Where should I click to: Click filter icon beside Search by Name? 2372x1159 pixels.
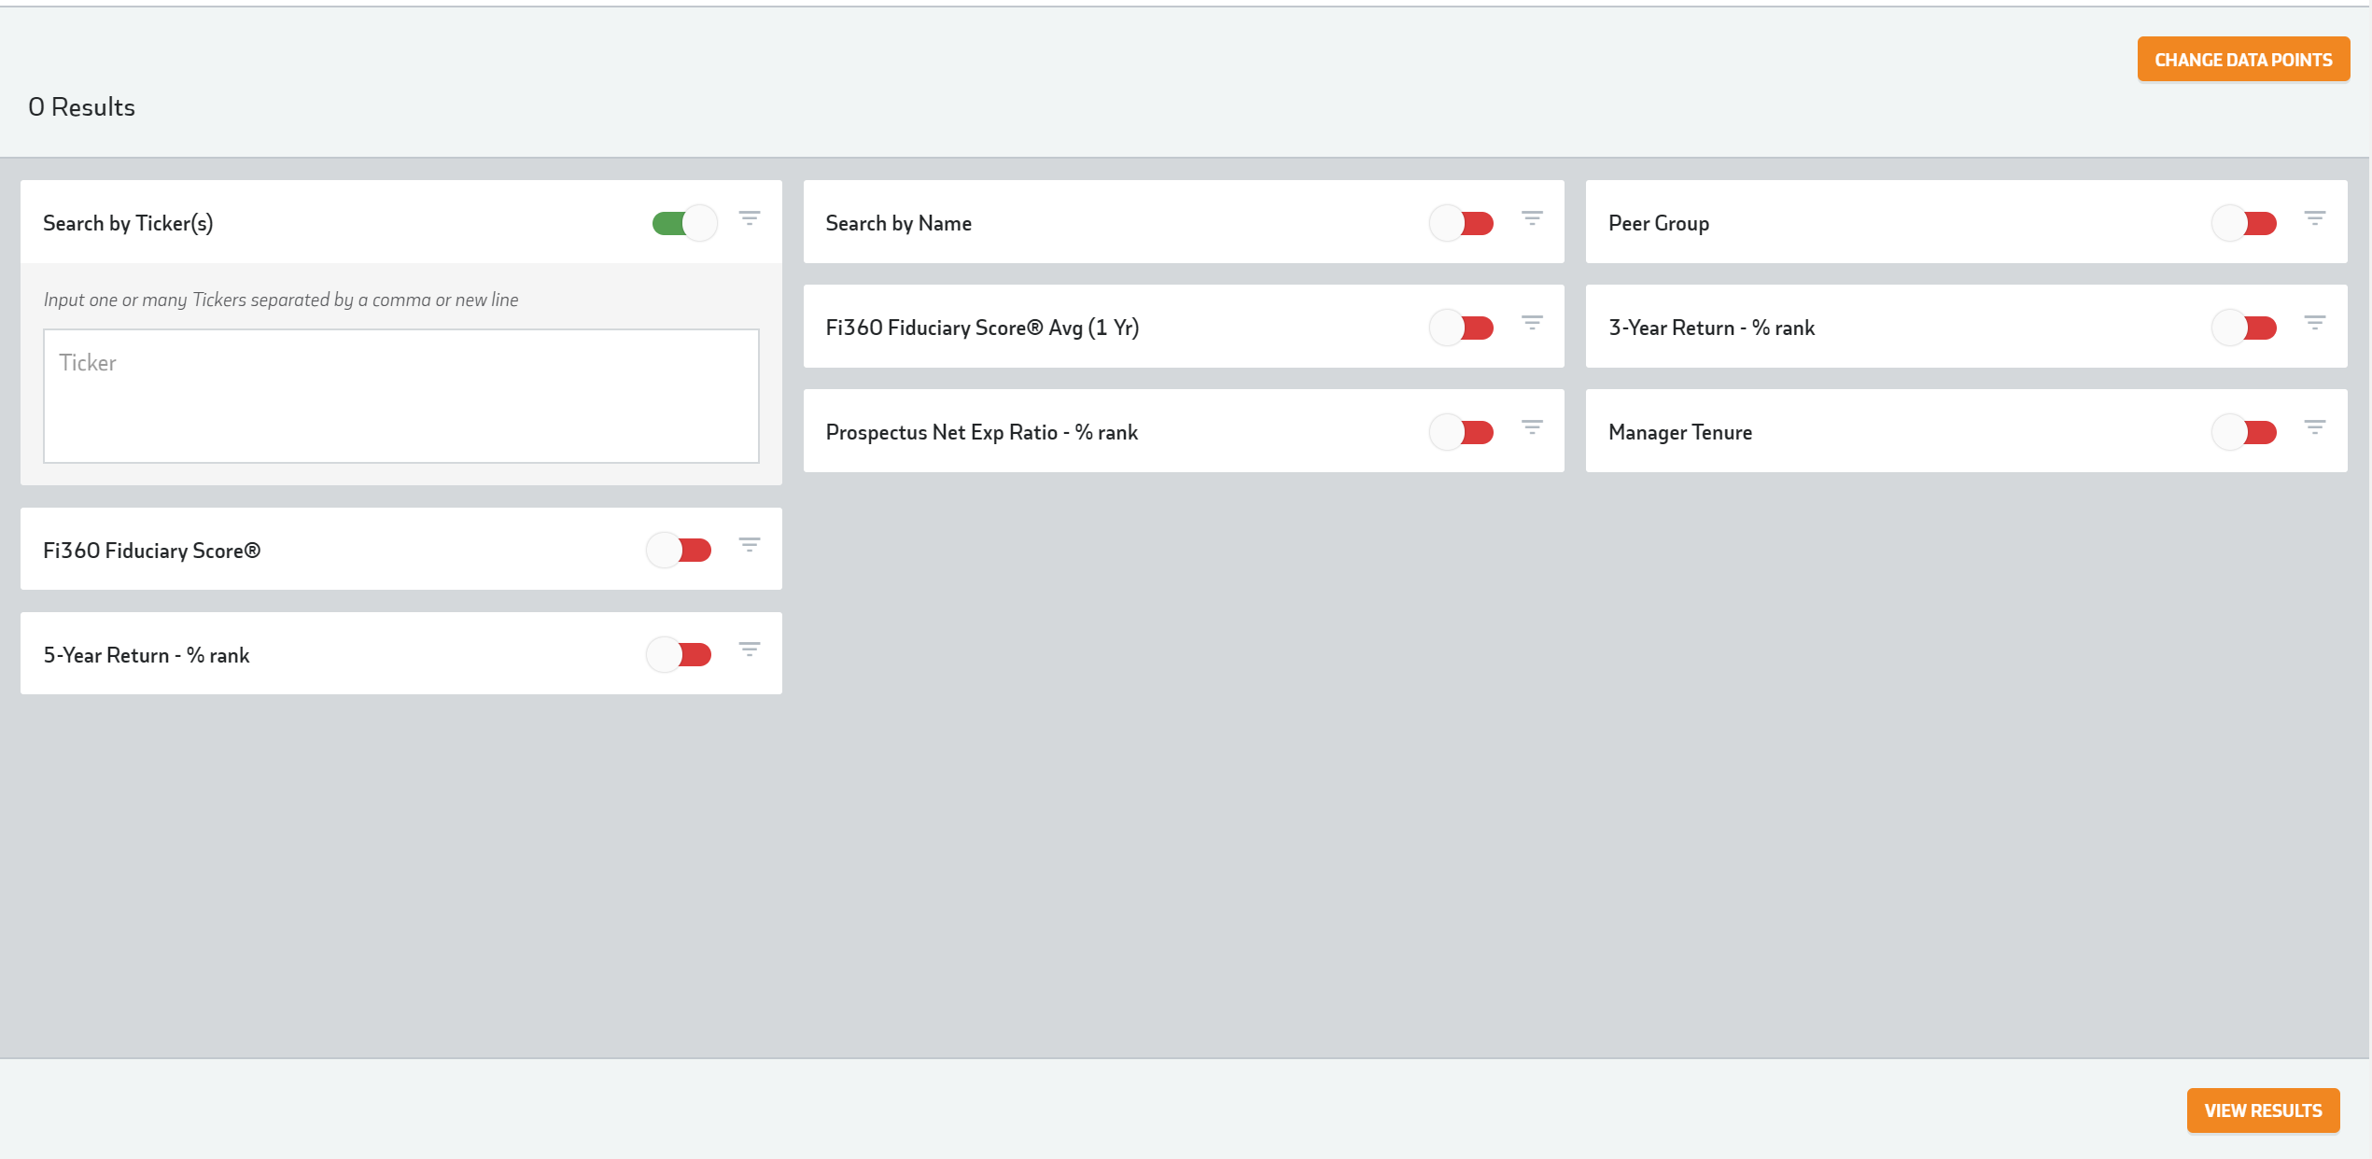(x=1532, y=218)
